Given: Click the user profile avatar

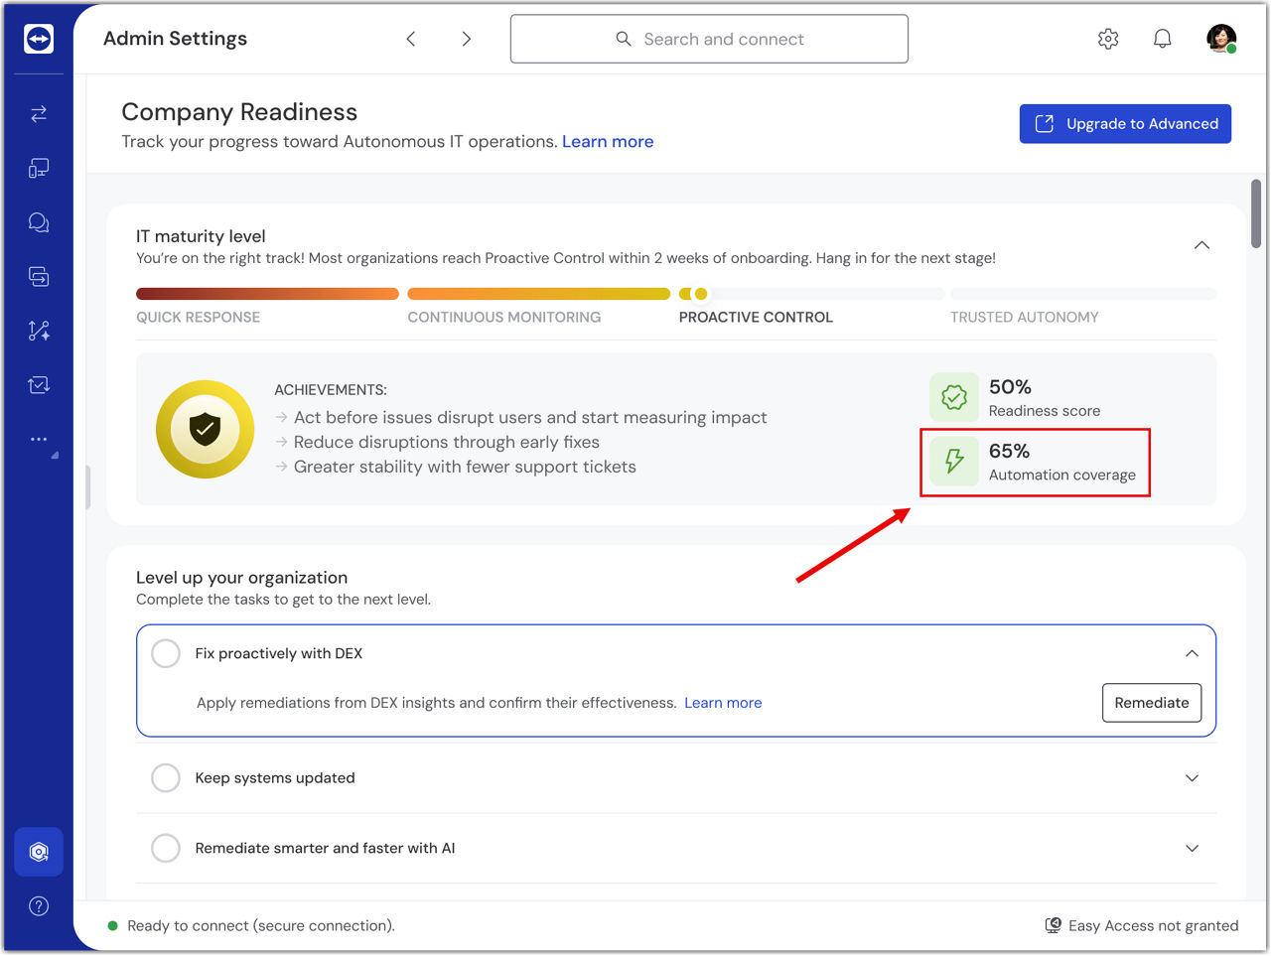Looking at the screenshot, I should tap(1220, 39).
